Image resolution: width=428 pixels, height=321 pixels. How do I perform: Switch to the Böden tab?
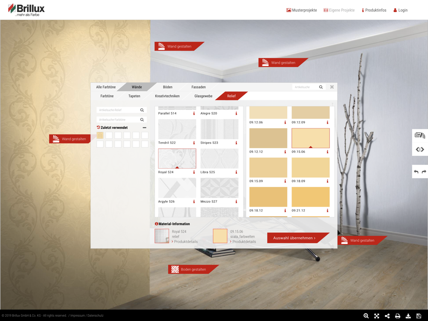pos(168,87)
